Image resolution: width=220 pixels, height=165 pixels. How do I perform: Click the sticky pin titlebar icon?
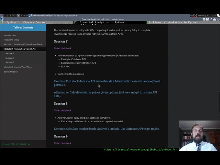(211, 19)
